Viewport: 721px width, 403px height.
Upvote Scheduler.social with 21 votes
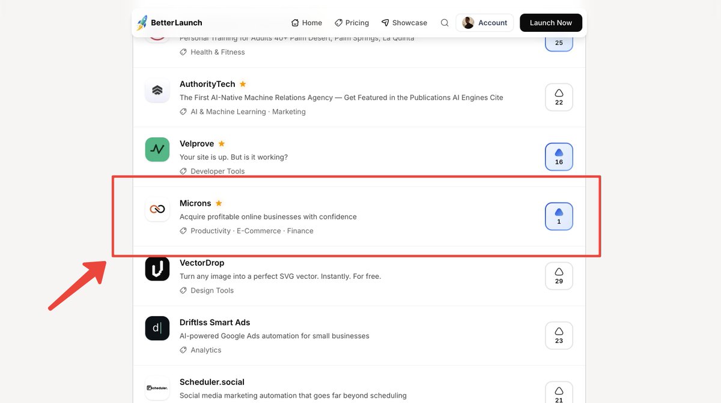[x=559, y=393]
